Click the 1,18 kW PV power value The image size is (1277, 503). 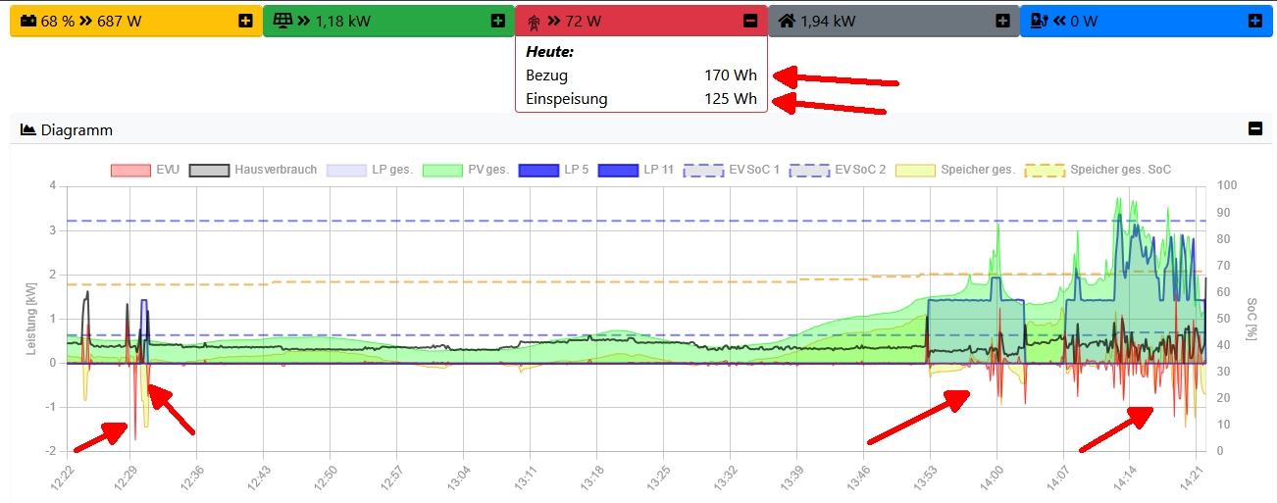click(342, 21)
